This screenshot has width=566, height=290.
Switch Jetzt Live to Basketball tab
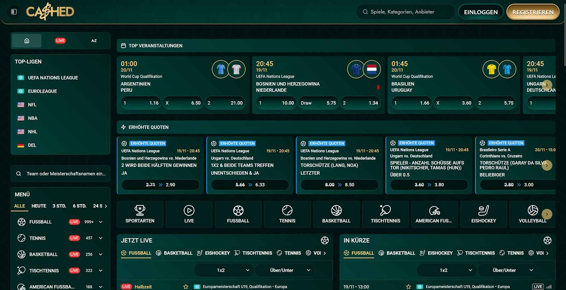[174, 253]
